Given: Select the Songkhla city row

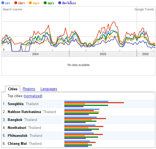Looking at the screenshot, I should pyautogui.click(x=78, y=104).
